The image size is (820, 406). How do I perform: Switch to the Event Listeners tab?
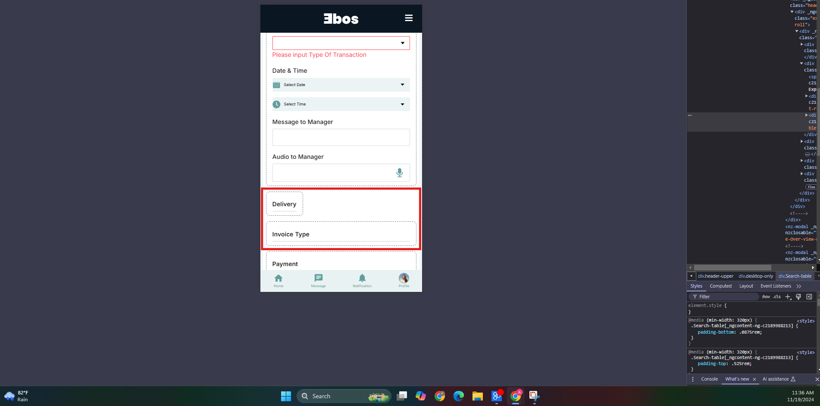point(776,286)
